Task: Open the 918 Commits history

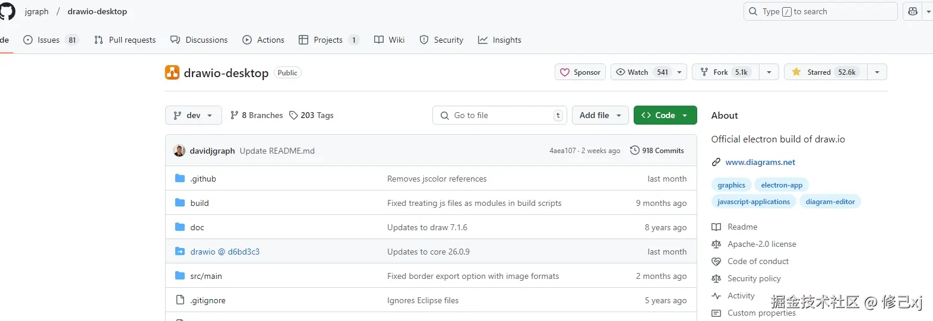Action: tap(657, 151)
